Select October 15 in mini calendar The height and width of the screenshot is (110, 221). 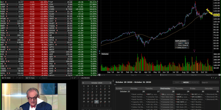point(101,95)
